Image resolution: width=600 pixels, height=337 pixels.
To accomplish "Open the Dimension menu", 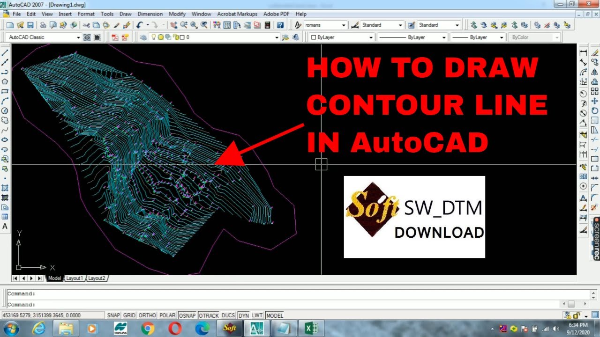I will pyautogui.click(x=150, y=14).
